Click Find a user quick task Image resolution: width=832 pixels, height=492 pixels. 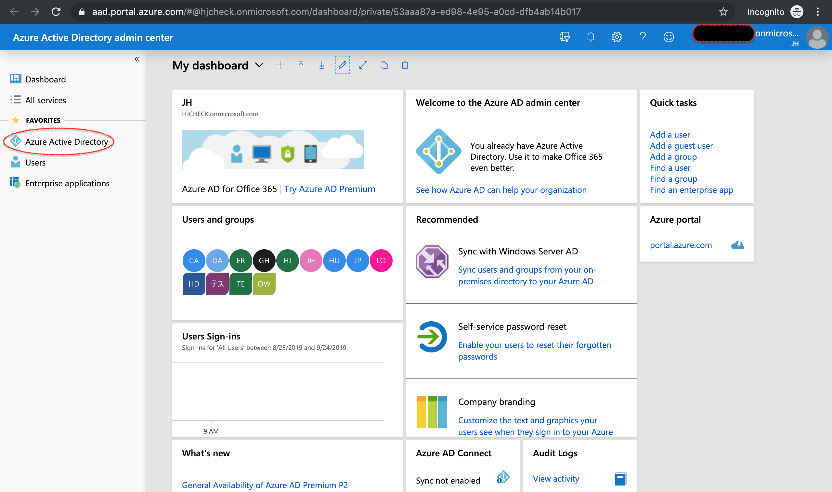pos(670,168)
